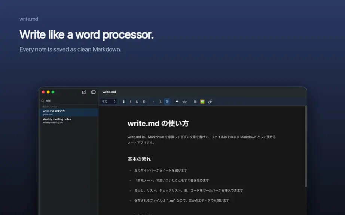Click the write.md brand label at top
Viewport: 345px width, 215px height.
[x=28, y=19]
